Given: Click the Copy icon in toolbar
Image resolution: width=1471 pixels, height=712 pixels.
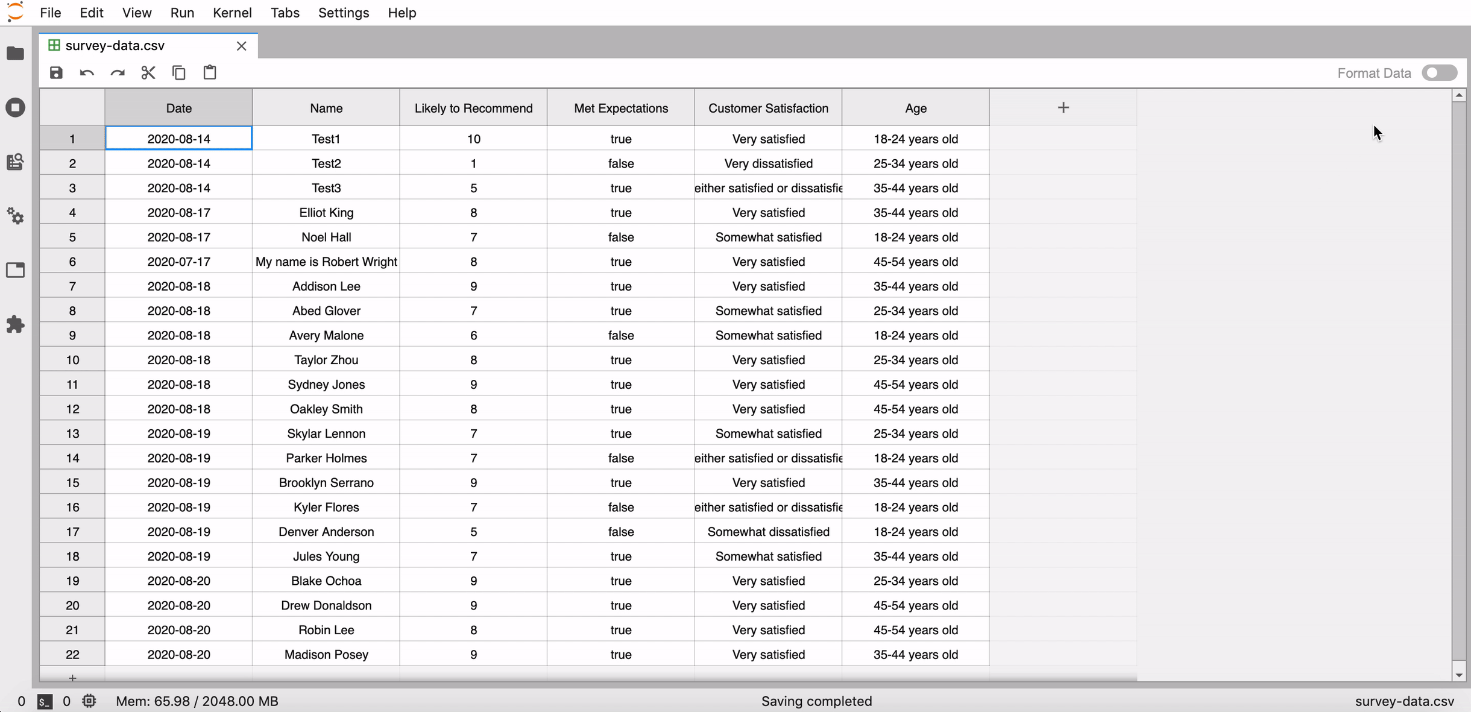Looking at the screenshot, I should click(x=179, y=73).
